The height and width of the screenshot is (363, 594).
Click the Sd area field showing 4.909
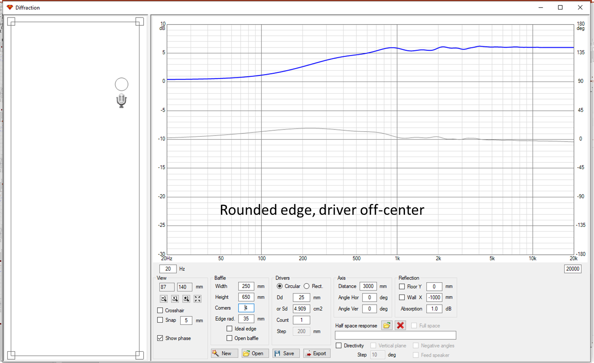point(301,309)
